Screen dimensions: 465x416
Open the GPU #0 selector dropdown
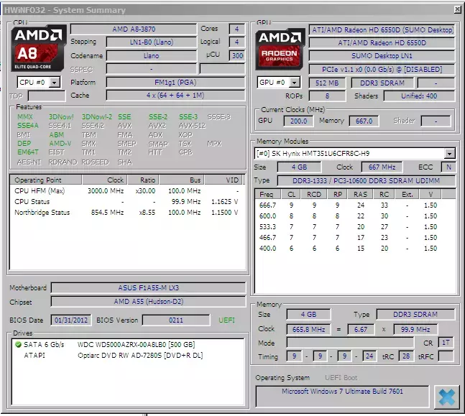coord(294,83)
